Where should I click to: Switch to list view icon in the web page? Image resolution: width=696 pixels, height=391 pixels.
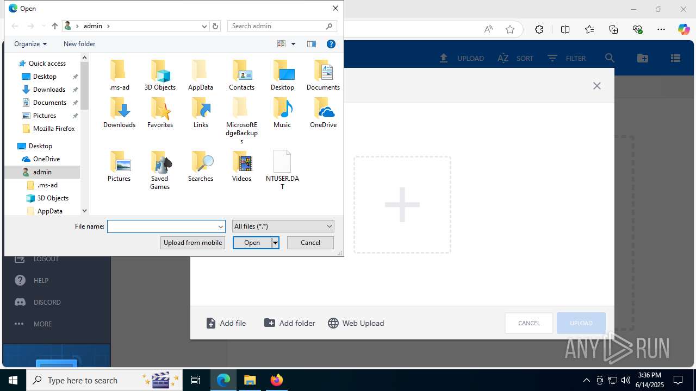[x=676, y=58]
